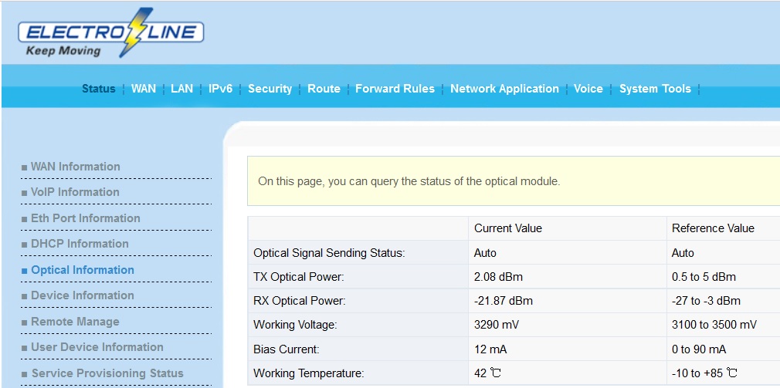Click the Electroline logo

click(110, 33)
